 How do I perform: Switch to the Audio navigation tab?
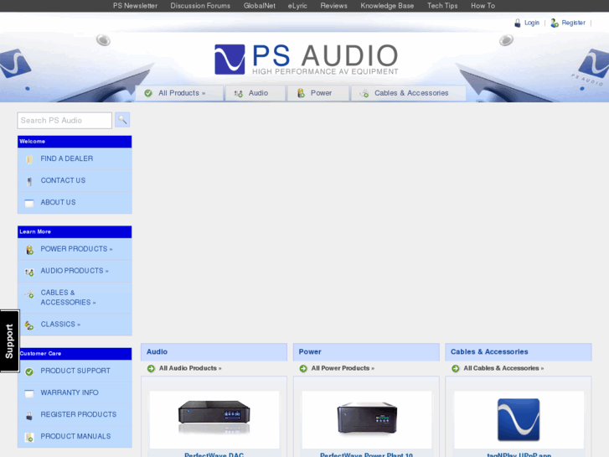tap(255, 93)
